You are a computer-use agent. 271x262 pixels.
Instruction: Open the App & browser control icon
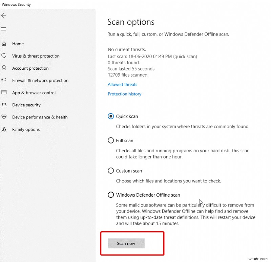click(x=5, y=92)
